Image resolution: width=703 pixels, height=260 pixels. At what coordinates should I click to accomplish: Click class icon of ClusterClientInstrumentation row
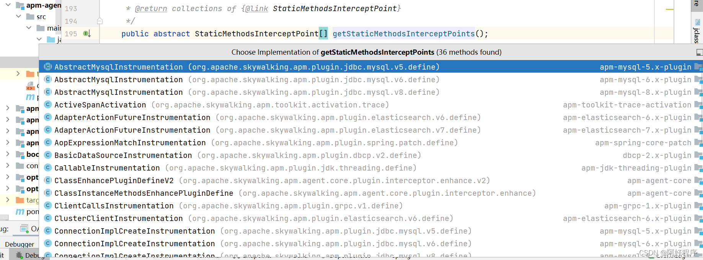(x=48, y=218)
